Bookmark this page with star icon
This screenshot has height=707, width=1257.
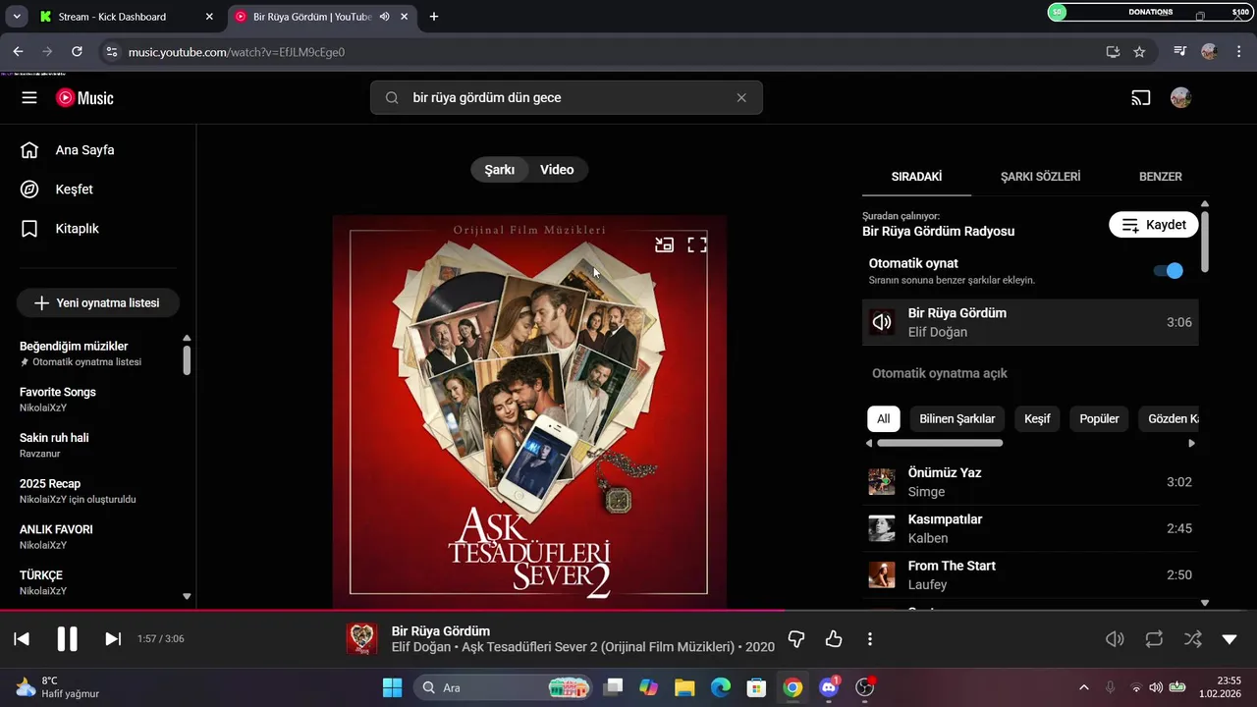pos(1139,52)
